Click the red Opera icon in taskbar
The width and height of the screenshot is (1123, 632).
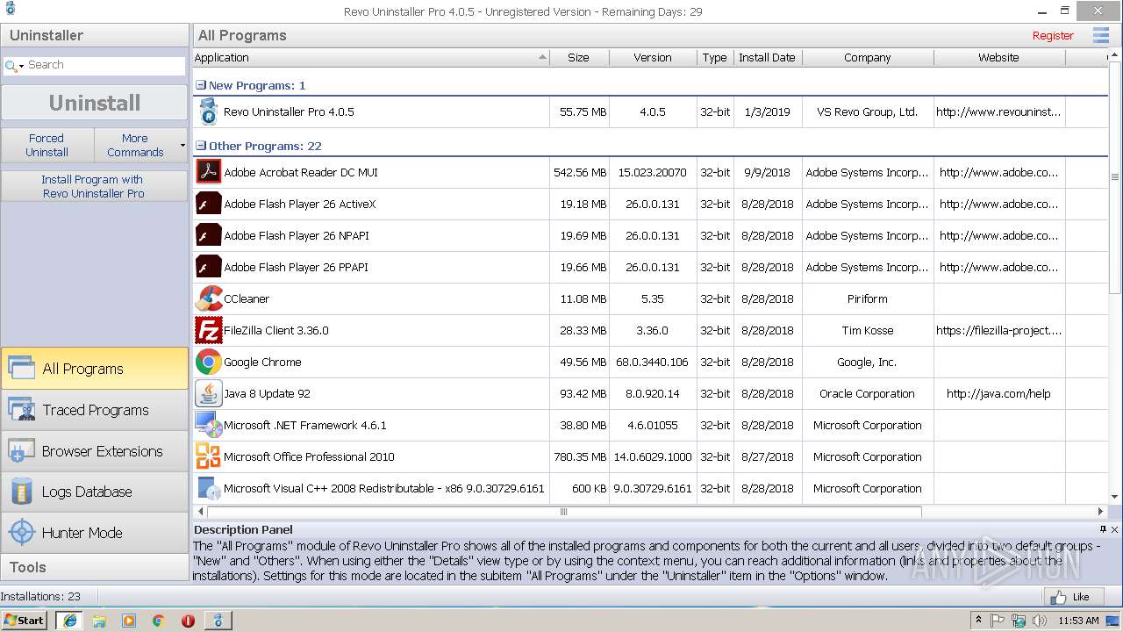(188, 621)
